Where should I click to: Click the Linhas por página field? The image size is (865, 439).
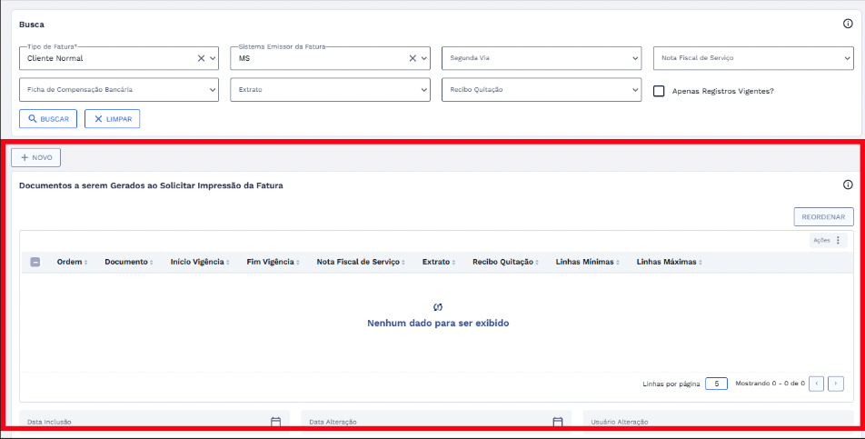[x=716, y=384]
